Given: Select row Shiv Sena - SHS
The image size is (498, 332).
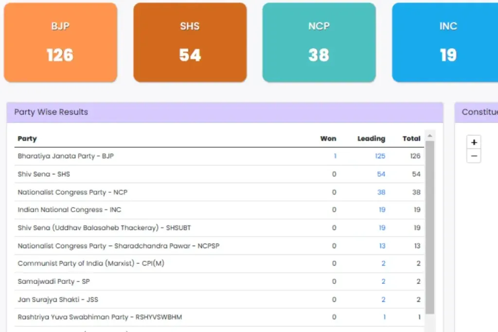Looking at the screenshot, I should point(219,174).
